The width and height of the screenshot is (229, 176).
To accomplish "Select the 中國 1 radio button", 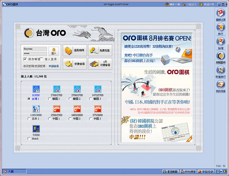I will pyautogui.click(x=49, y=119).
